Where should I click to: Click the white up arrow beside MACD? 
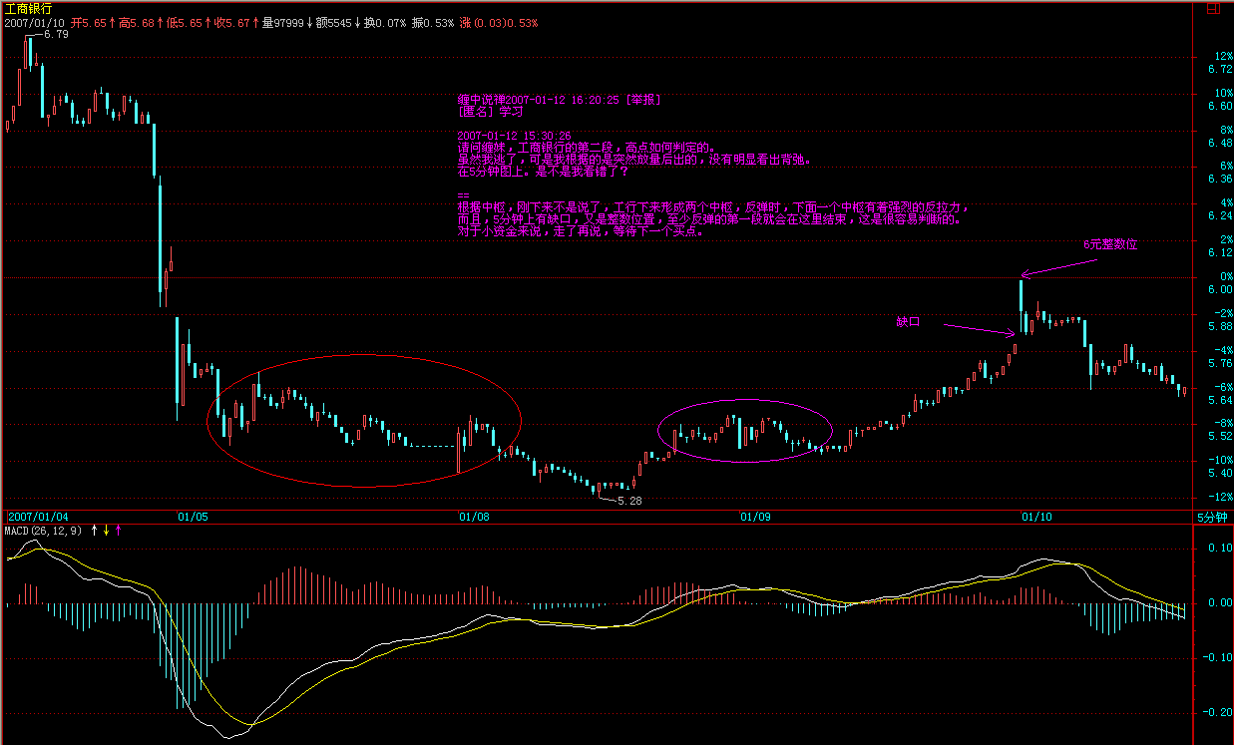[95, 531]
